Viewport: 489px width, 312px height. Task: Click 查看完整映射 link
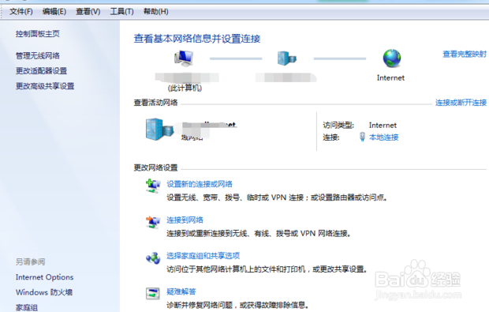[x=465, y=54]
